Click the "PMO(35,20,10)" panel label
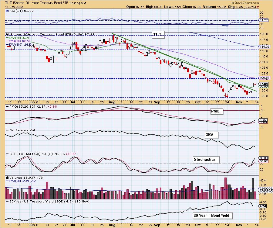 click(22, 106)
